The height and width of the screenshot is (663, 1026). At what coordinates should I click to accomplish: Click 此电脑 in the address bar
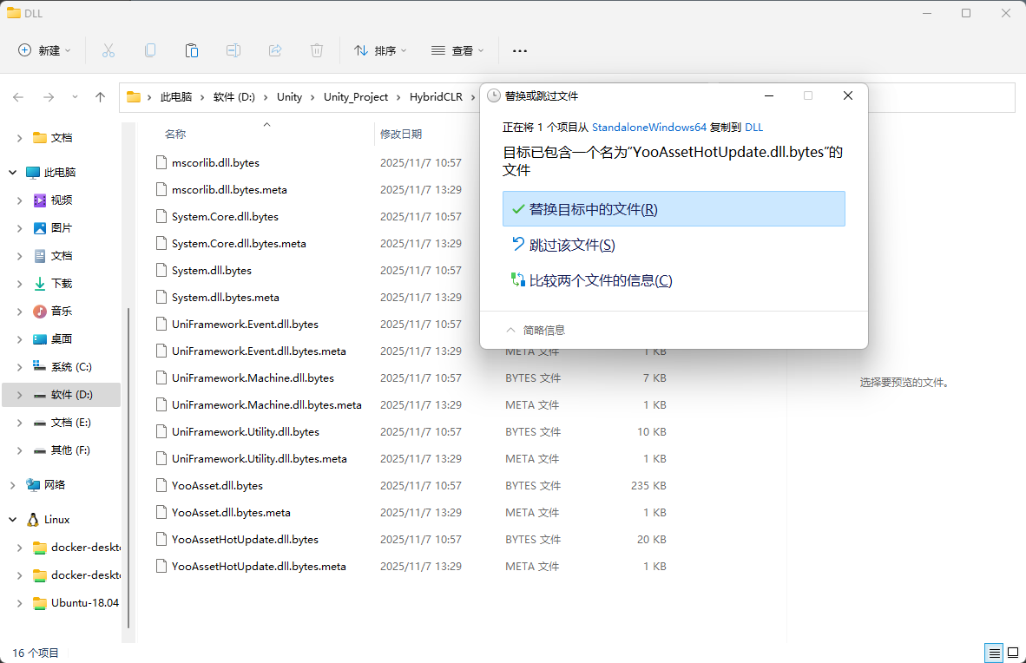pos(176,97)
